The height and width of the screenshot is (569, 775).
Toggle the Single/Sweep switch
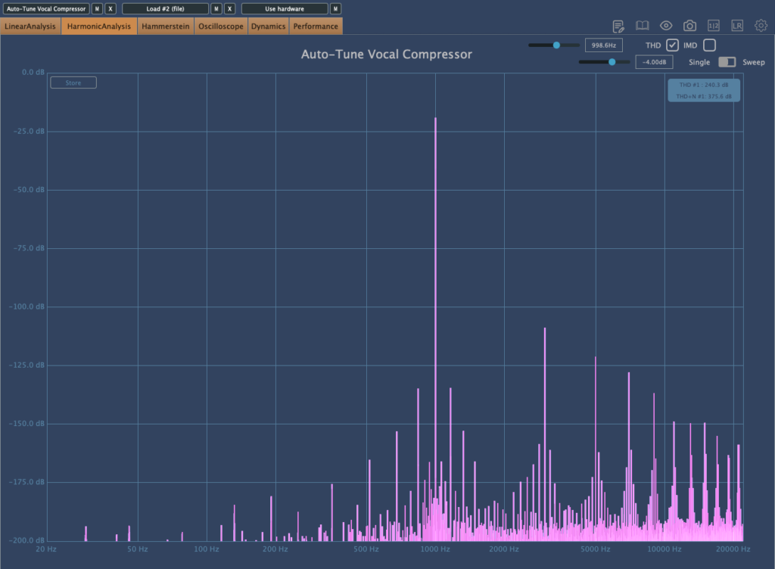tap(727, 62)
